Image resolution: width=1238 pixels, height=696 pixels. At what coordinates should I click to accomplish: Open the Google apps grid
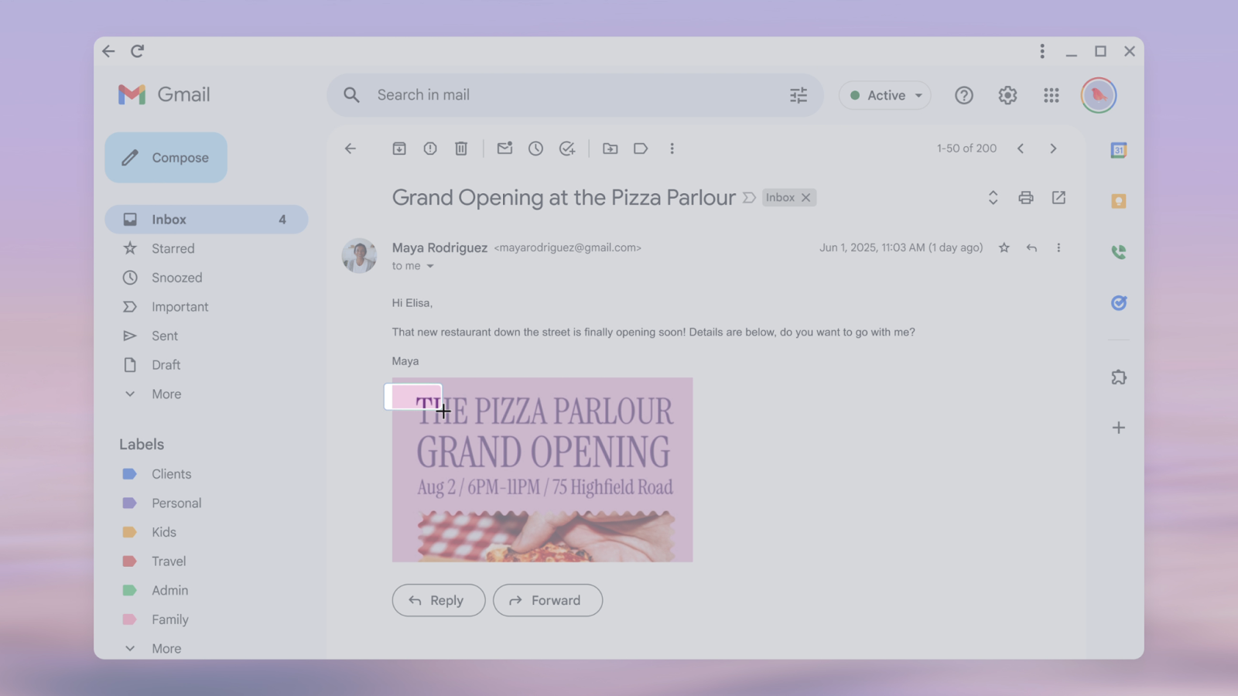pos(1051,95)
